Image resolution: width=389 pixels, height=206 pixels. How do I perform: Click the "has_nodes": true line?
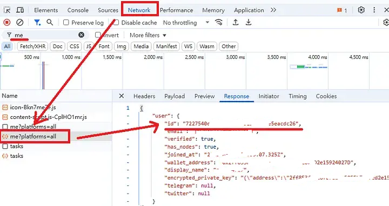tap(191, 147)
